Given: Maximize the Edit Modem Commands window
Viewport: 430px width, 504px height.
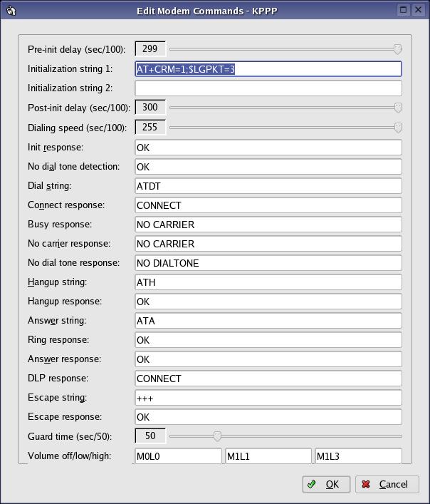Looking at the screenshot, I should [404, 10].
